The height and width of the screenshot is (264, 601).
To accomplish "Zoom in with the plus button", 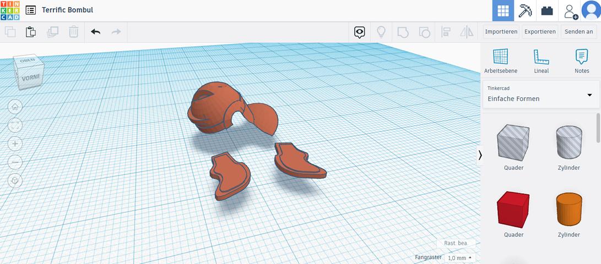I will tap(15, 144).
